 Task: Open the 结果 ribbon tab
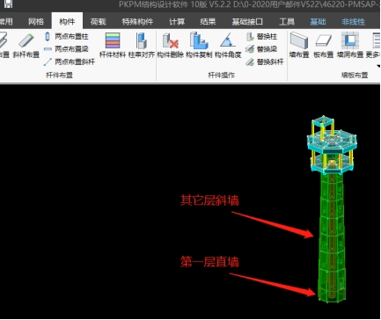point(208,22)
